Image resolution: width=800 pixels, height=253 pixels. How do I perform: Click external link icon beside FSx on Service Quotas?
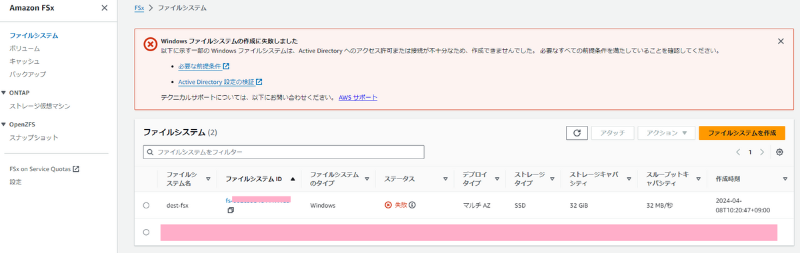(x=76, y=169)
